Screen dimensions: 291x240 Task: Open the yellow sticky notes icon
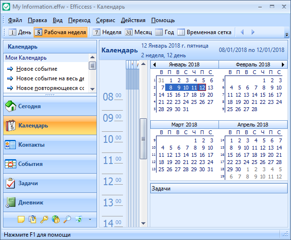click(x=21, y=219)
